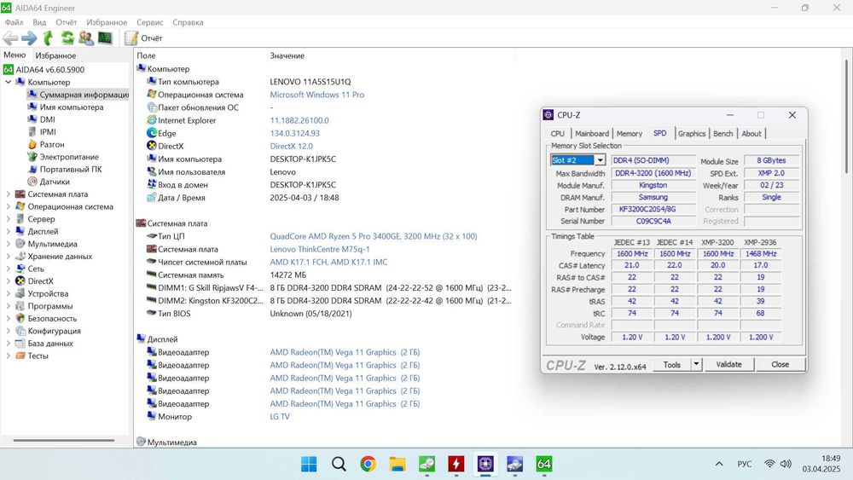Image resolution: width=853 pixels, height=480 pixels.
Task: Collapse the Компьютер tree node
Action: pos(9,83)
